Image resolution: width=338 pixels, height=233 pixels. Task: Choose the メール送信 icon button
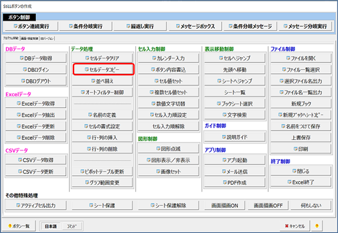point(235,171)
